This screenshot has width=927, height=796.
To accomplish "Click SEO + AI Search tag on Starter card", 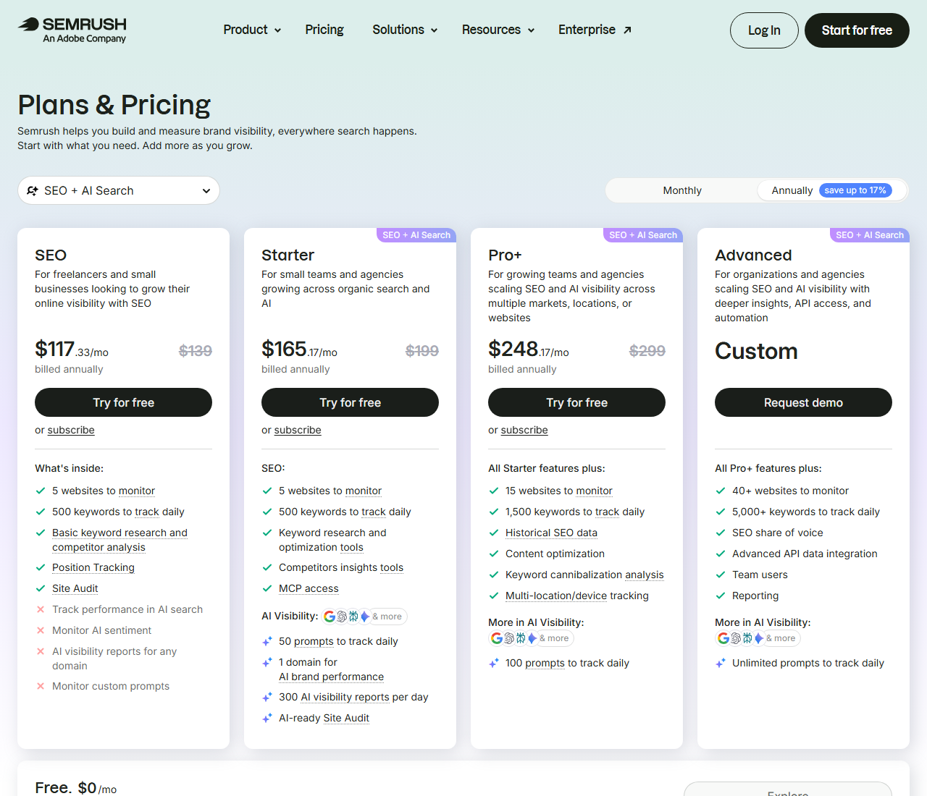I will (x=416, y=235).
